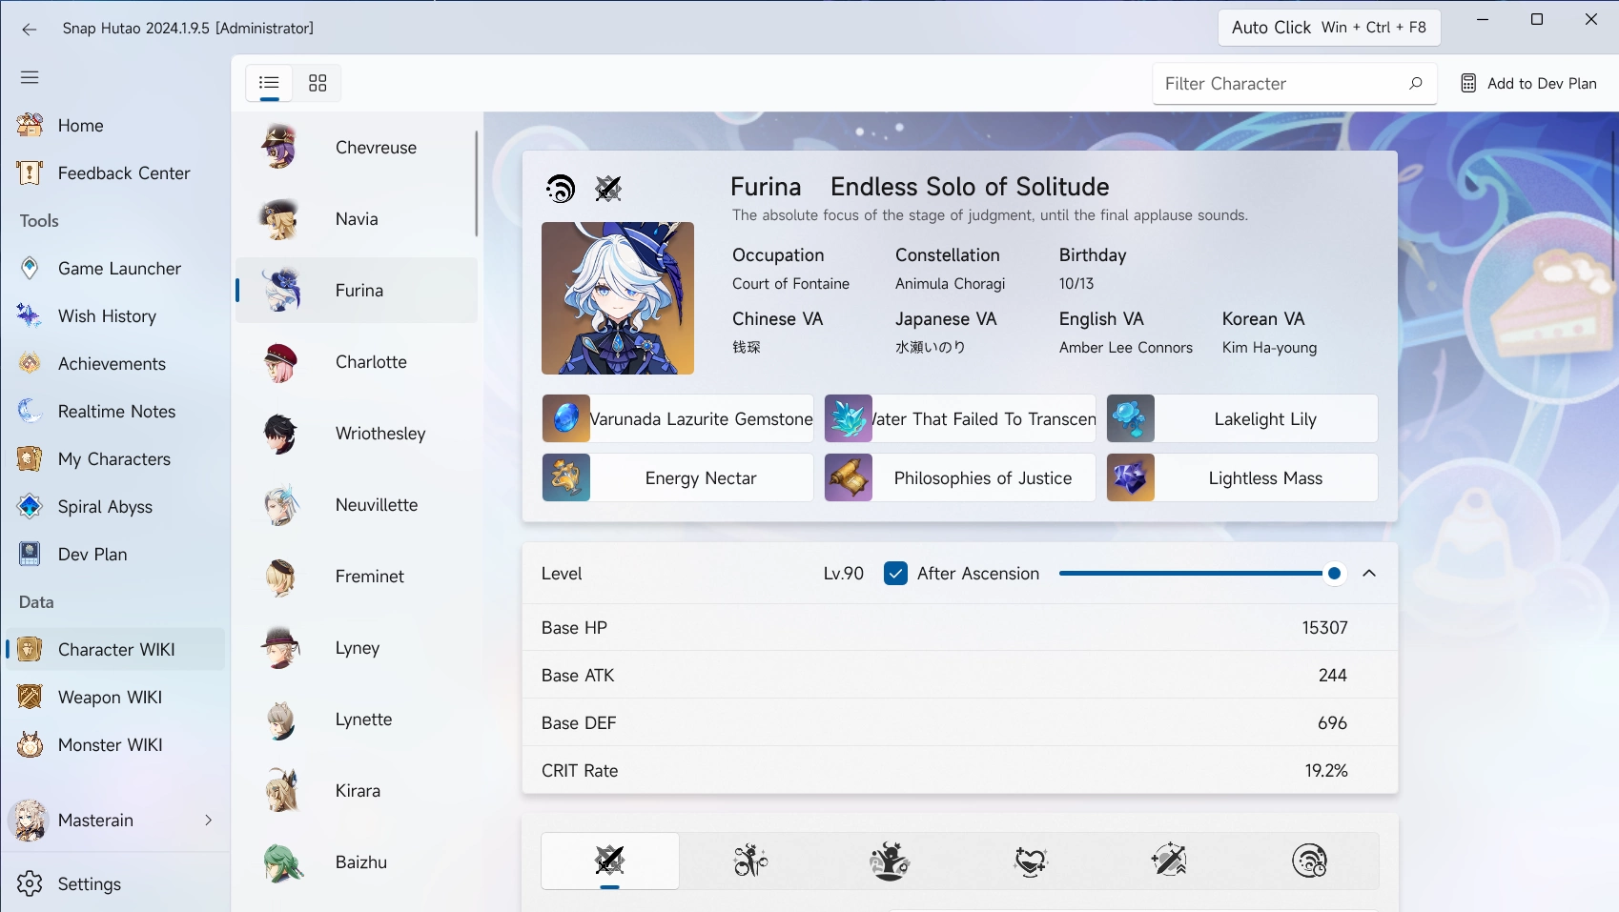Click the Furina list entry
Viewport: 1619px width, 912px height.
(x=355, y=290)
